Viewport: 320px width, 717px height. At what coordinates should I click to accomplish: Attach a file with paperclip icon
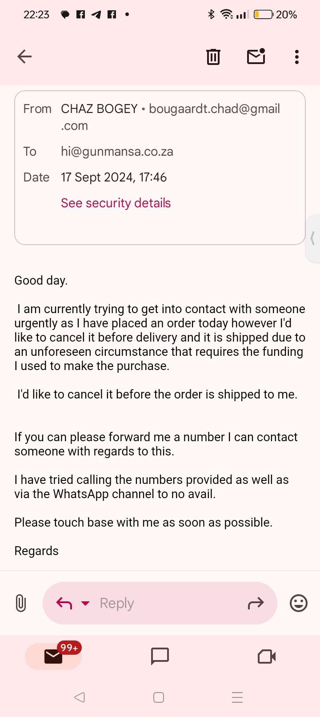point(21,603)
